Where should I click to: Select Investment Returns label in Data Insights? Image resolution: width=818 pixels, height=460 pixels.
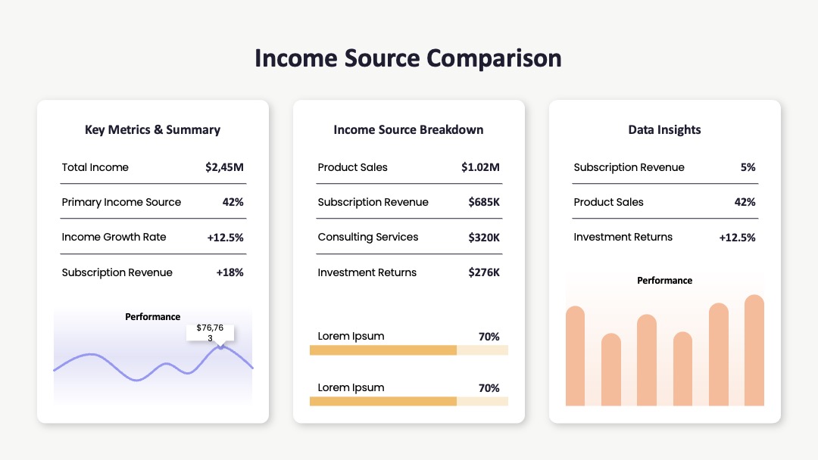pos(623,237)
